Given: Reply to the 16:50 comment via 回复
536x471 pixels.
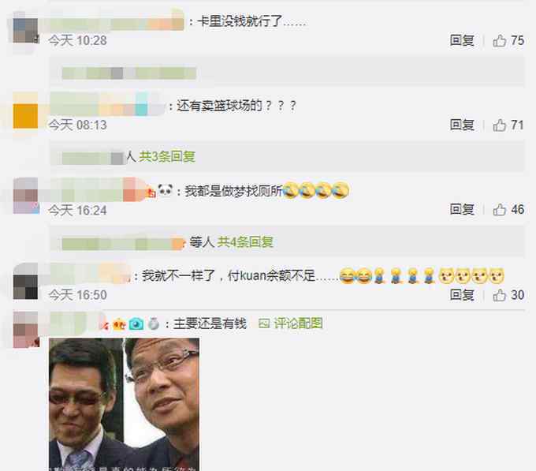Looking at the screenshot, I should [x=462, y=294].
